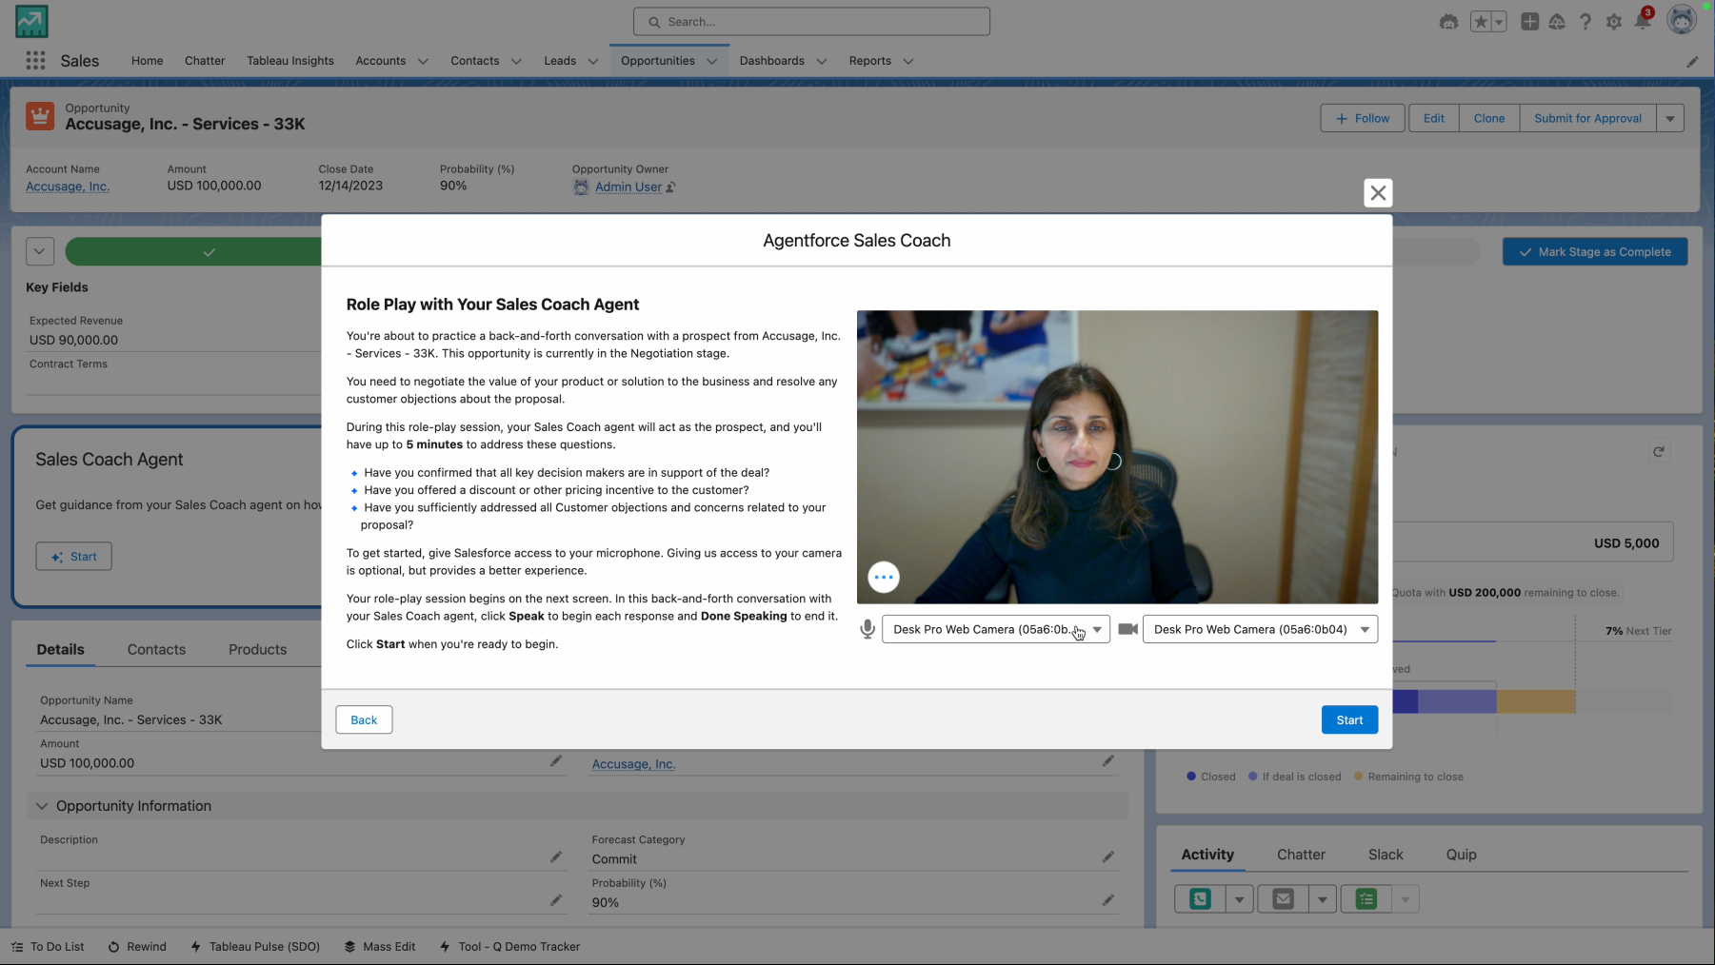Viewport: 1715px width, 965px height.
Task: Collapse the Opportunity Information section
Action: point(42,806)
